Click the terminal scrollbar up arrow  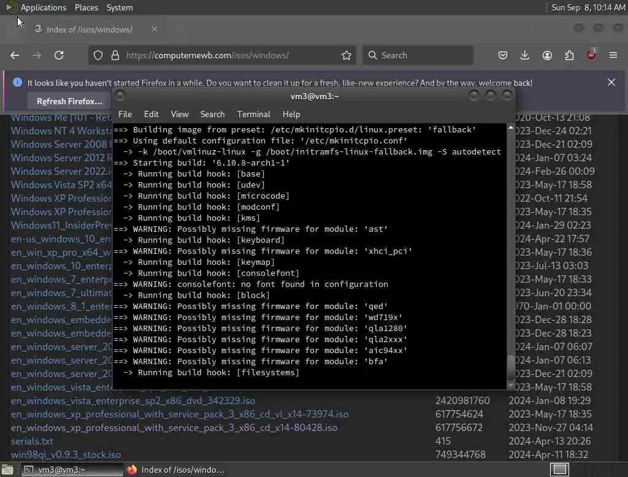511,128
